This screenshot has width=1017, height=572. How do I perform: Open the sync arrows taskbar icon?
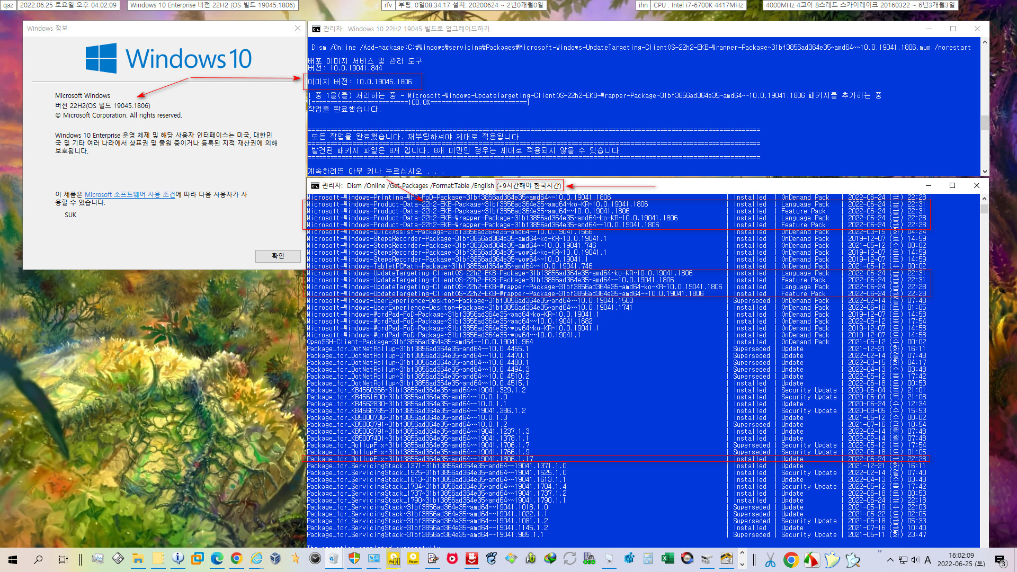pyautogui.click(x=570, y=559)
